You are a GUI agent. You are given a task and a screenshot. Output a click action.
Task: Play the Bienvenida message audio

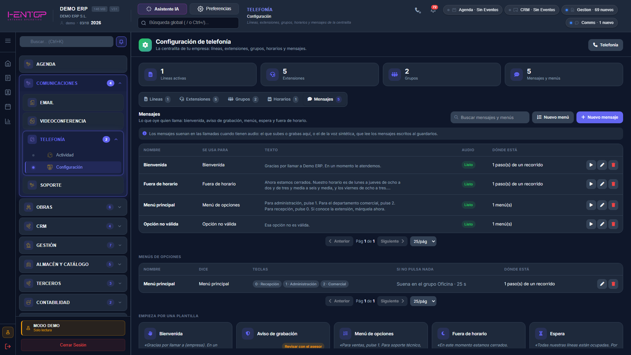pos(591,165)
